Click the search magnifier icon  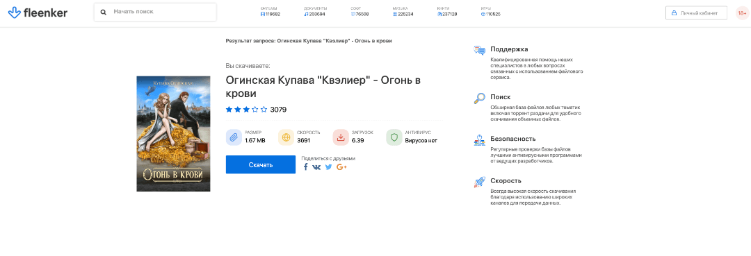click(104, 12)
